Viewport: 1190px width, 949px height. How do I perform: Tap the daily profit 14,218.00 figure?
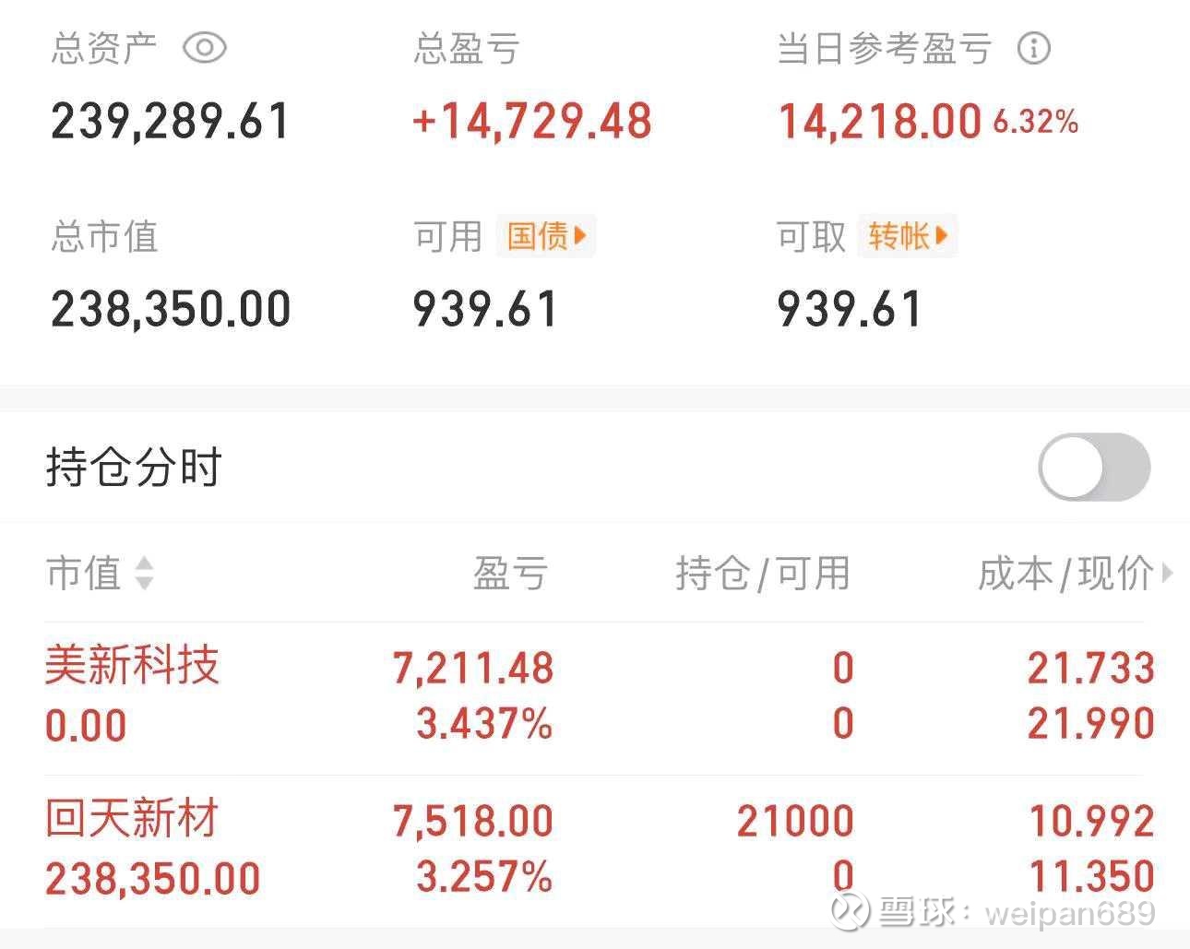[x=879, y=122]
